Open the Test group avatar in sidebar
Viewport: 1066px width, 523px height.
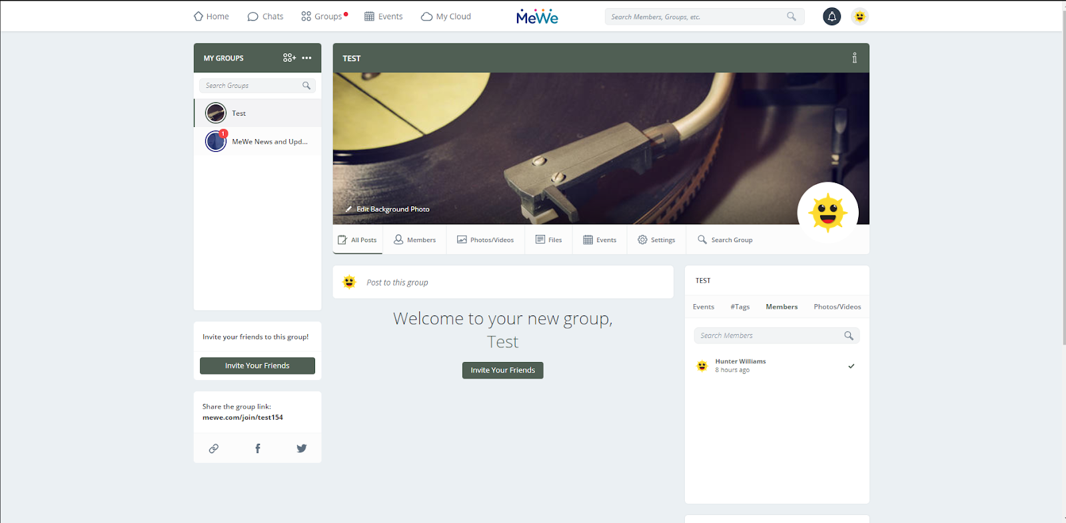coord(215,113)
